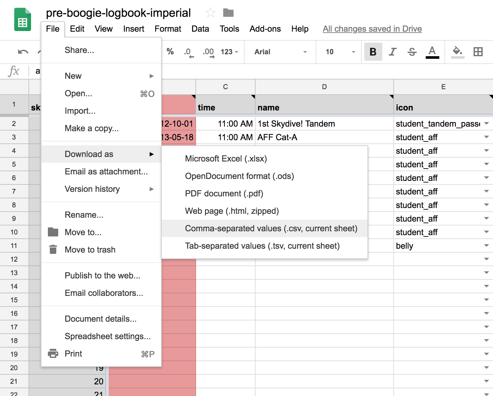
Task: Open Spreadsheet settings... dialog
Action: click(101, 336)
